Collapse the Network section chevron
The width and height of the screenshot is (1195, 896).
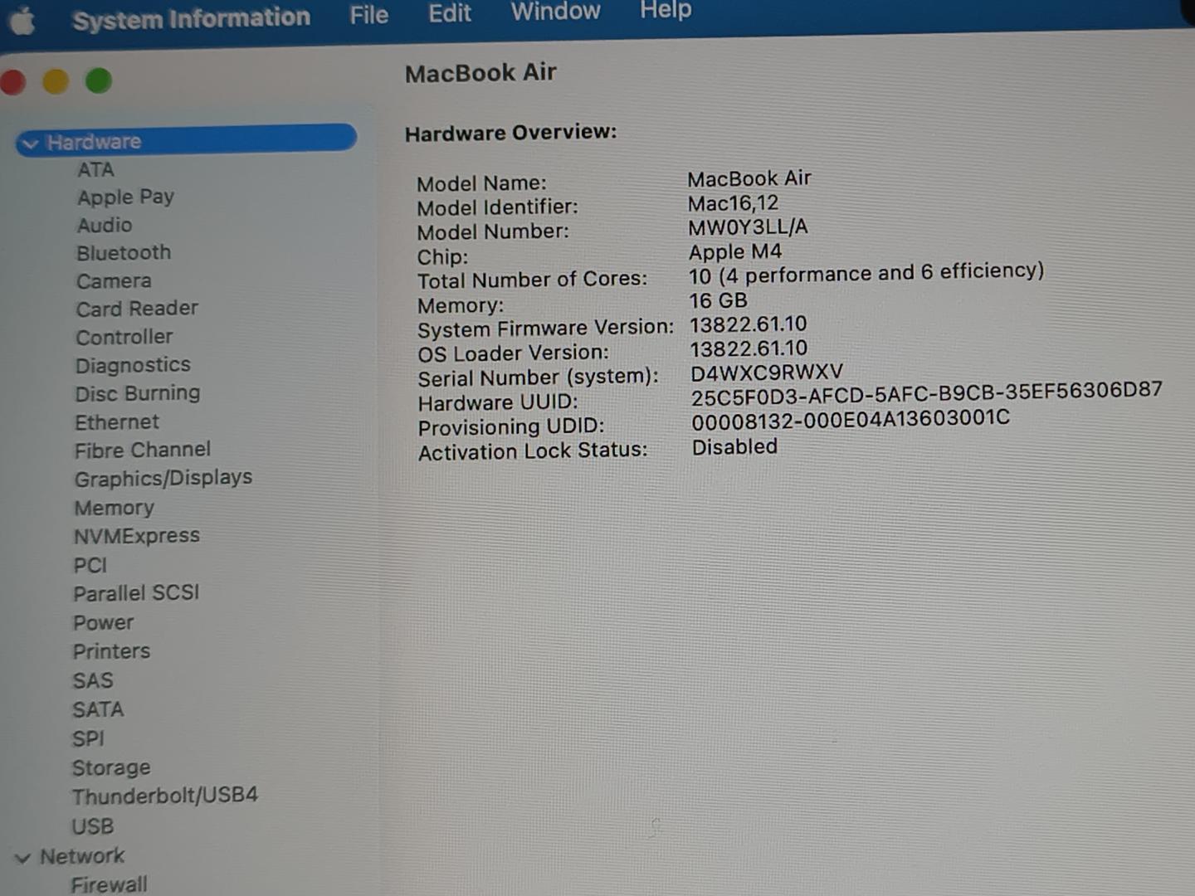[23, 858]
